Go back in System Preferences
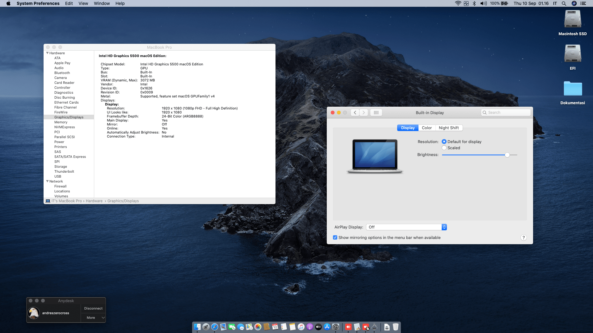The width and height of the screenshot is (593, 333). [355, 113]
